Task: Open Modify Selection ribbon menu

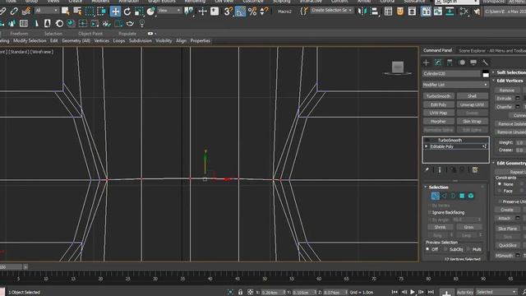Action: 30,41
